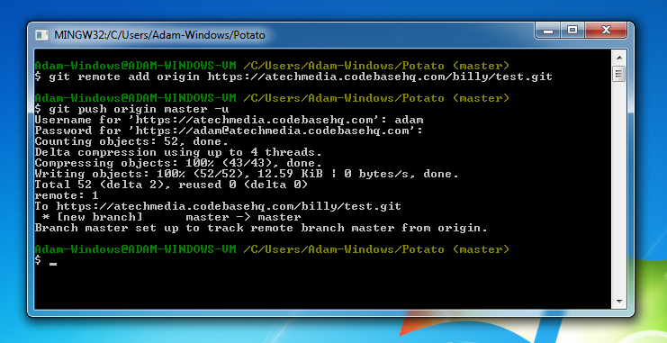667x343 pixels.
Task: Click the 'remote: 1' output line
Action: [67, 195]
